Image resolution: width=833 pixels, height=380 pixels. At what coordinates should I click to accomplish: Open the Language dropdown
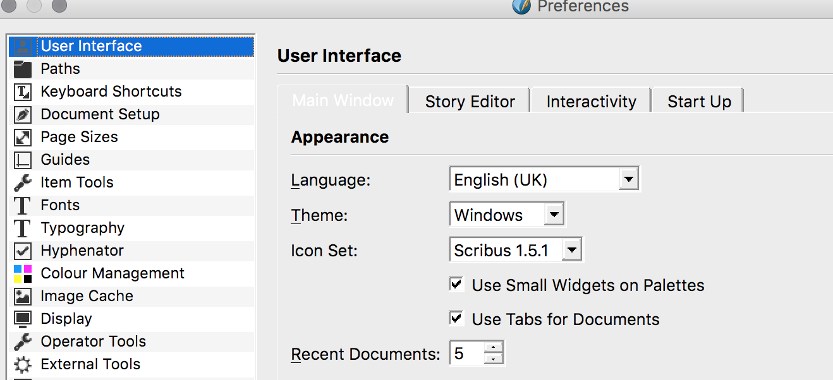pos(628,180)
